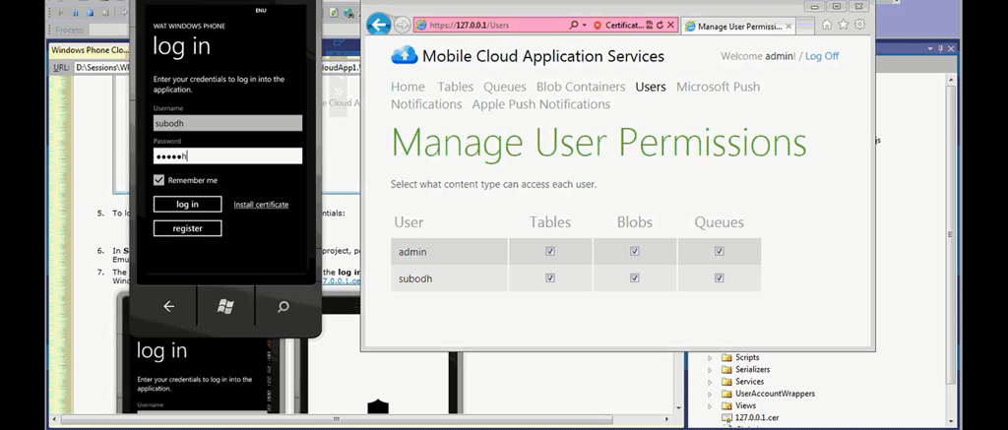Click the URL field in Visual Studio

point(102,67)
